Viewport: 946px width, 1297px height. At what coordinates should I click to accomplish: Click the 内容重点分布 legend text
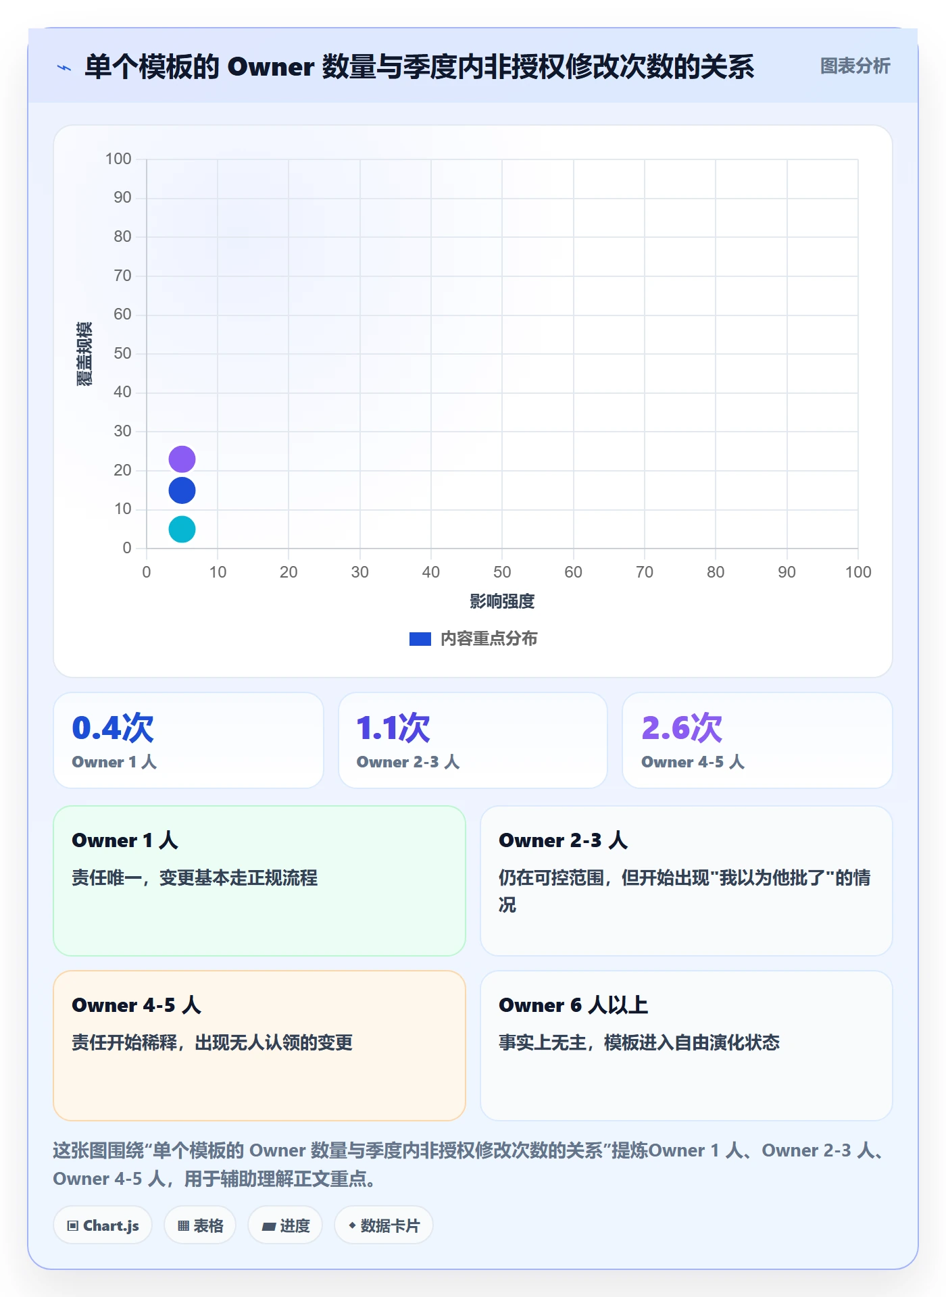(x=489, y=639)
